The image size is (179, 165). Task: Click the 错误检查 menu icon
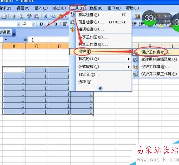[72, 29]
